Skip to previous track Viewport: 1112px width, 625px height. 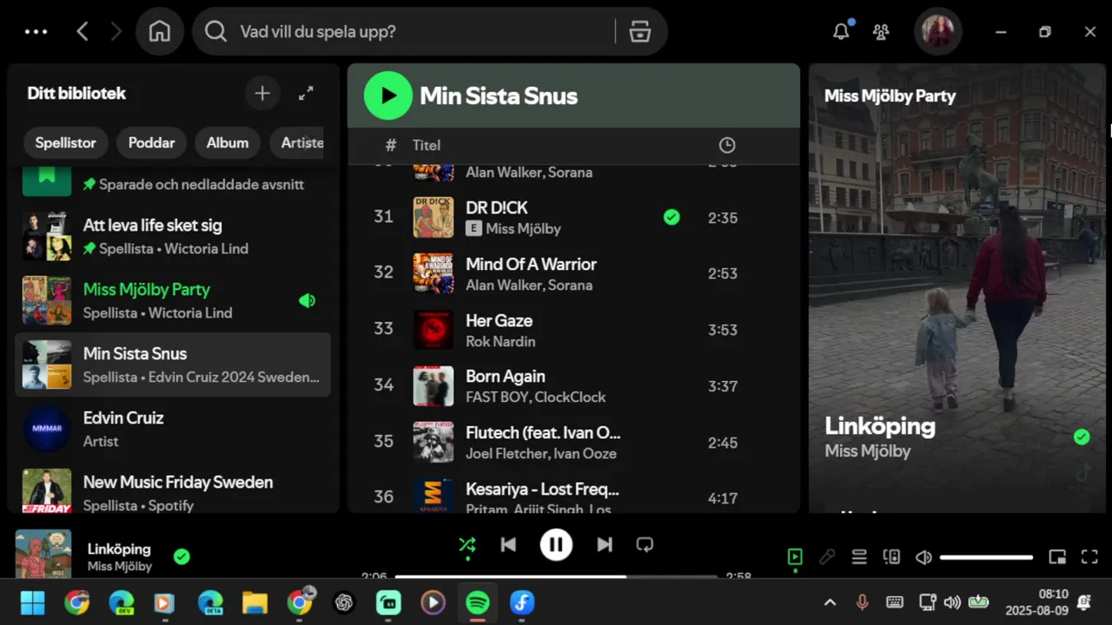(x=509, y=545)
